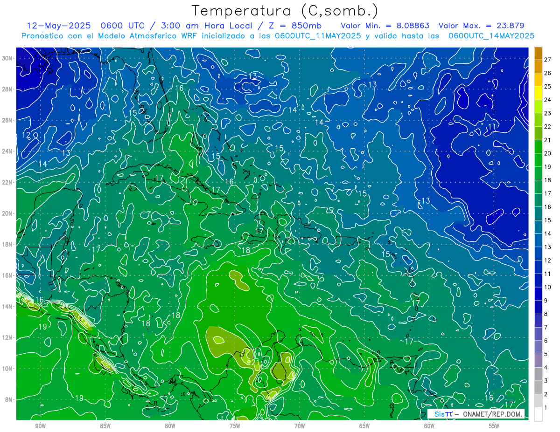Click the "12" contour label on the map
560x432 pixels.
point(26,135)
